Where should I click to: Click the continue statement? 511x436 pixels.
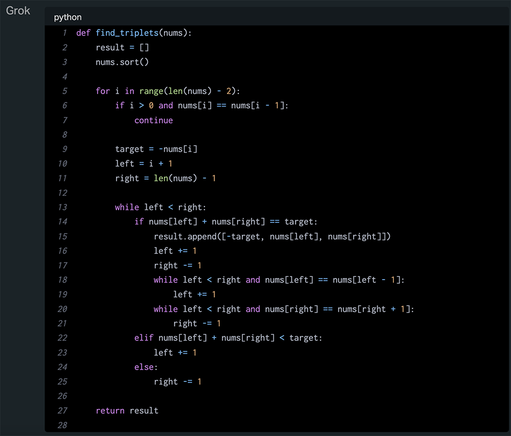click(153, 120)
